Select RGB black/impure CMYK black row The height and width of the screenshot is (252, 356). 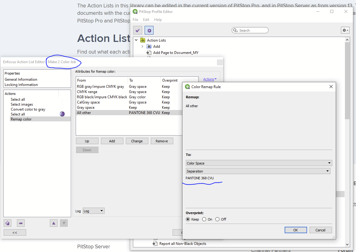coord(129,97)
